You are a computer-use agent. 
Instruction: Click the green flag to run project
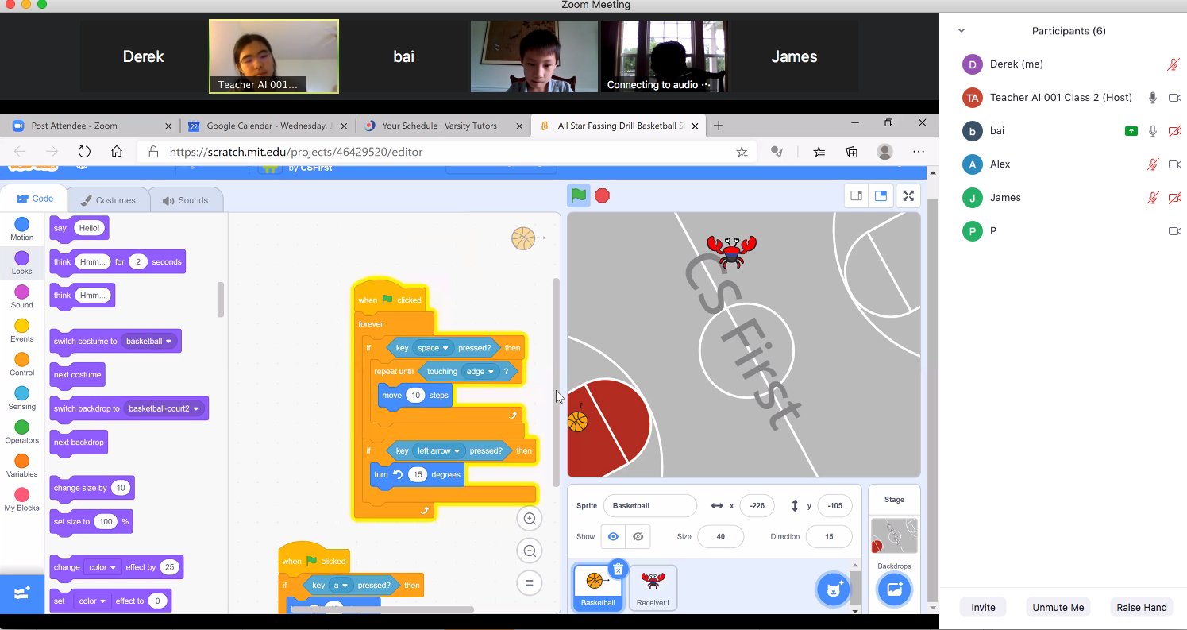click(579, 195)
